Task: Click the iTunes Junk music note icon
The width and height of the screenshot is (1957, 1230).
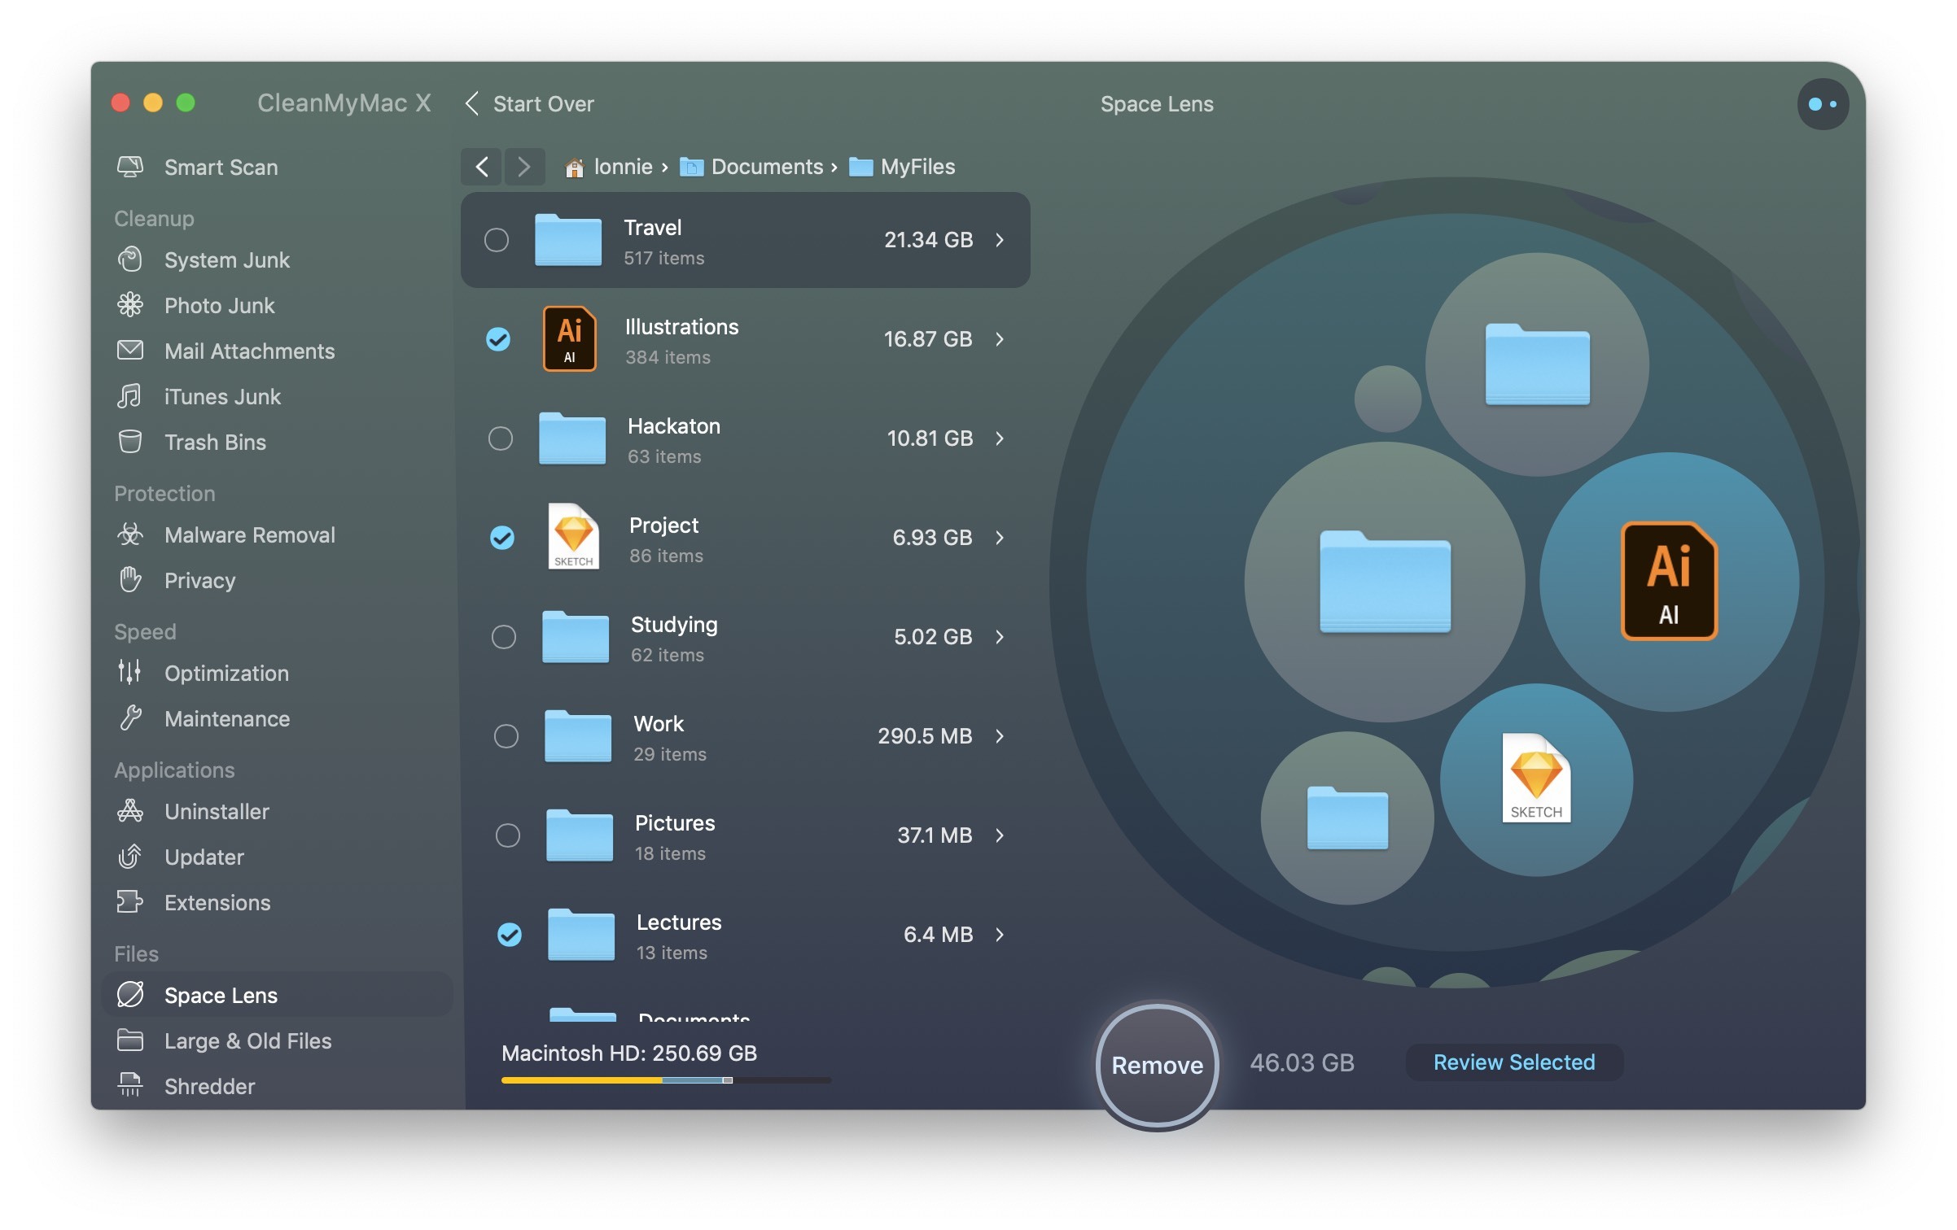Action: 130,396
